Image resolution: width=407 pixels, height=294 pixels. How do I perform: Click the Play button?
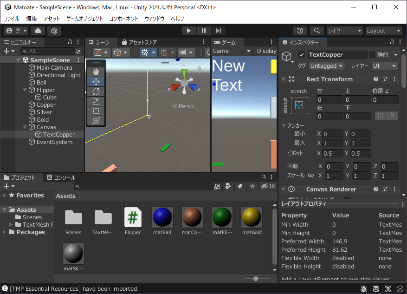[188, 31]
